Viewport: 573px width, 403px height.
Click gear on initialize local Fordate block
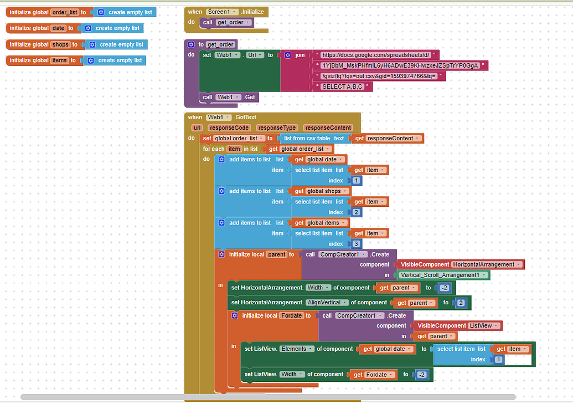235,315
